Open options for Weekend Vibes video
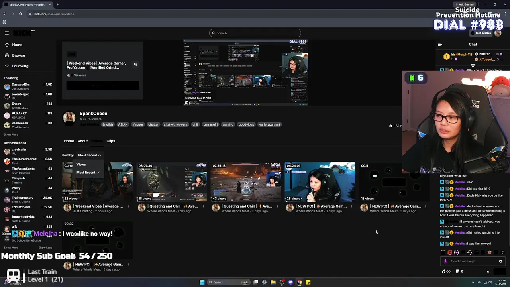Image resolution: width=510 pixels, height=287 pixels. (x=129, y=206)
